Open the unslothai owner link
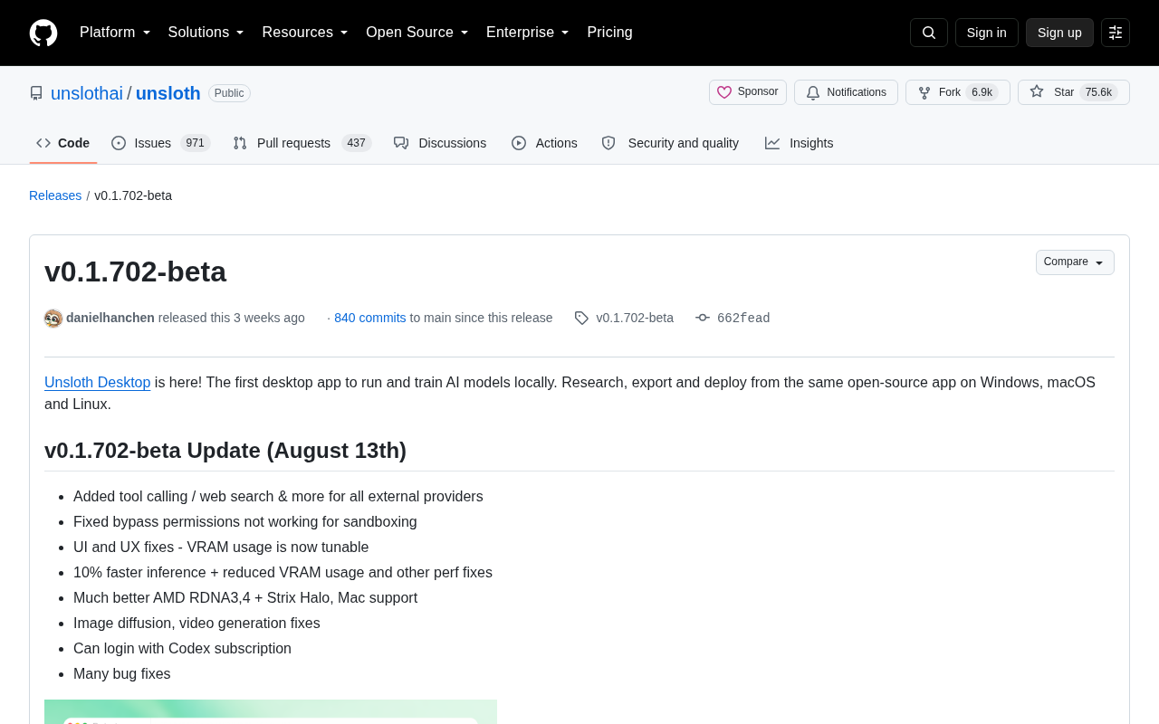The image size is (1159, 724). (x=87, y=93)
